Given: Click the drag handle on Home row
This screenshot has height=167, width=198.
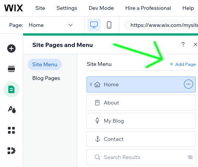Looking at the screenshot, I should (91, 84).
